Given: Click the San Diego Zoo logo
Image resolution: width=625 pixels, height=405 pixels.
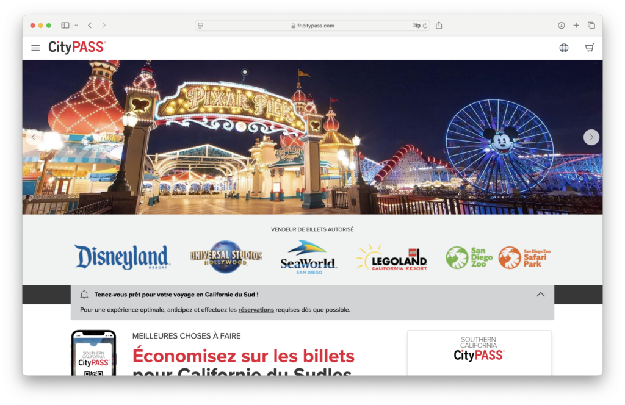Looking at the screenshot, I should pos(469,257).
